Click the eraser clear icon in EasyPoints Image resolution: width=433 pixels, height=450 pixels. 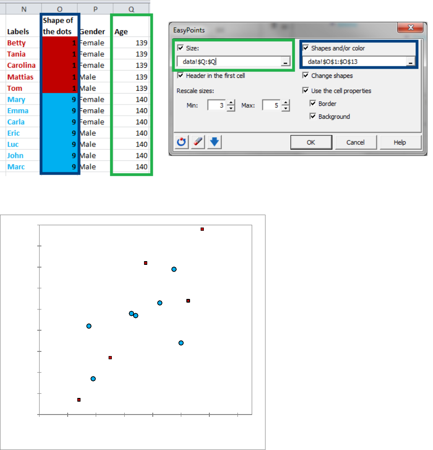[x=198, y=142]
